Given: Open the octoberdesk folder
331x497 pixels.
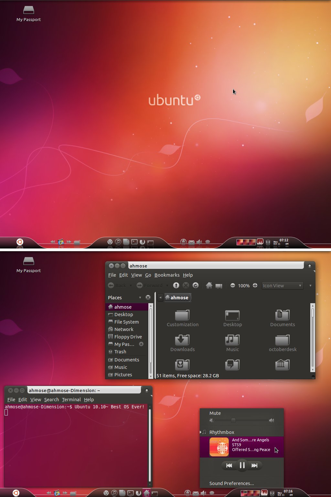Looking at the screenshot, I should point(283,343).
